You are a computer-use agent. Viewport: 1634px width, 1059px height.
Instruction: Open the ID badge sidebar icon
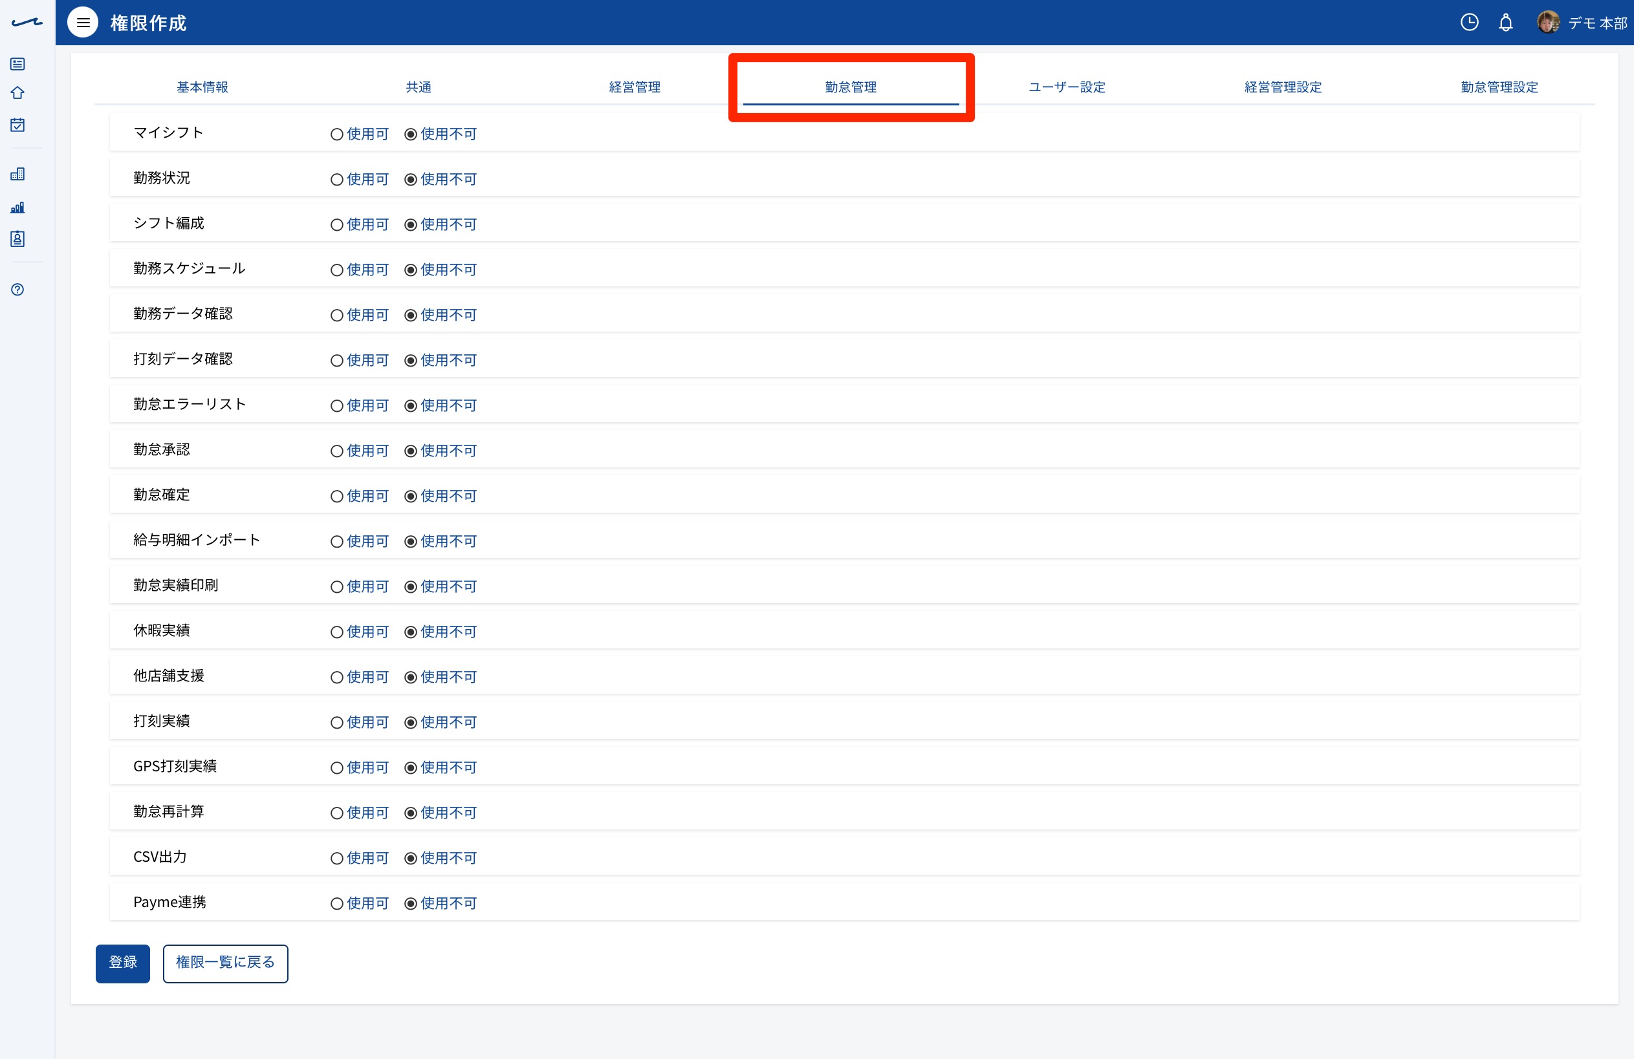(x=18, y=239)
